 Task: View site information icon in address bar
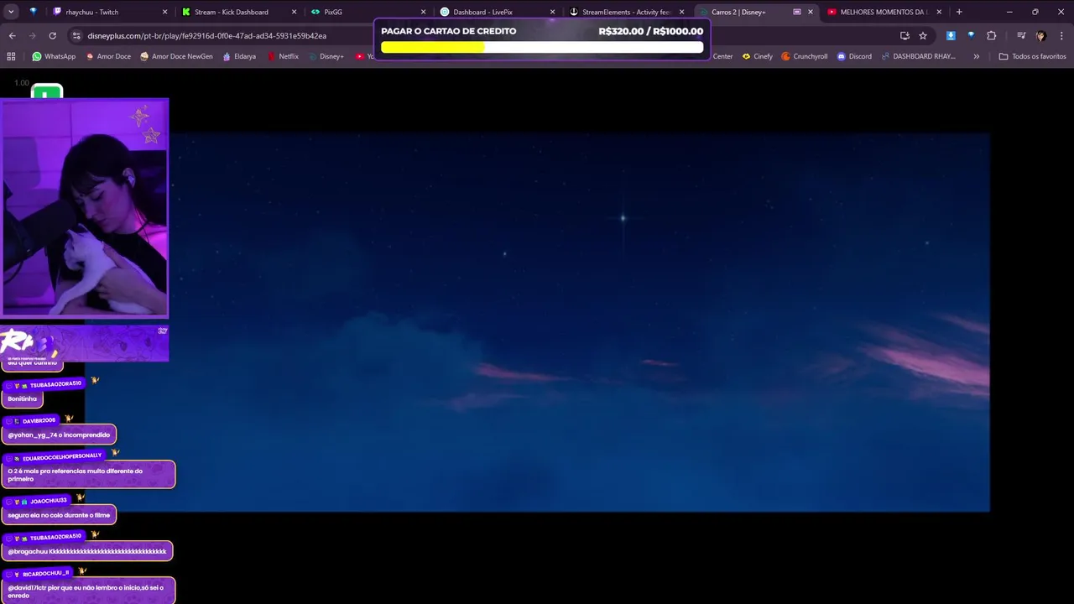(76, 35)
